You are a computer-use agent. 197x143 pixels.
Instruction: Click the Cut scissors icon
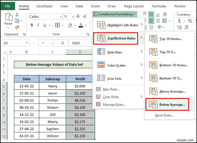pyautogui.click(x=17, y=14)
